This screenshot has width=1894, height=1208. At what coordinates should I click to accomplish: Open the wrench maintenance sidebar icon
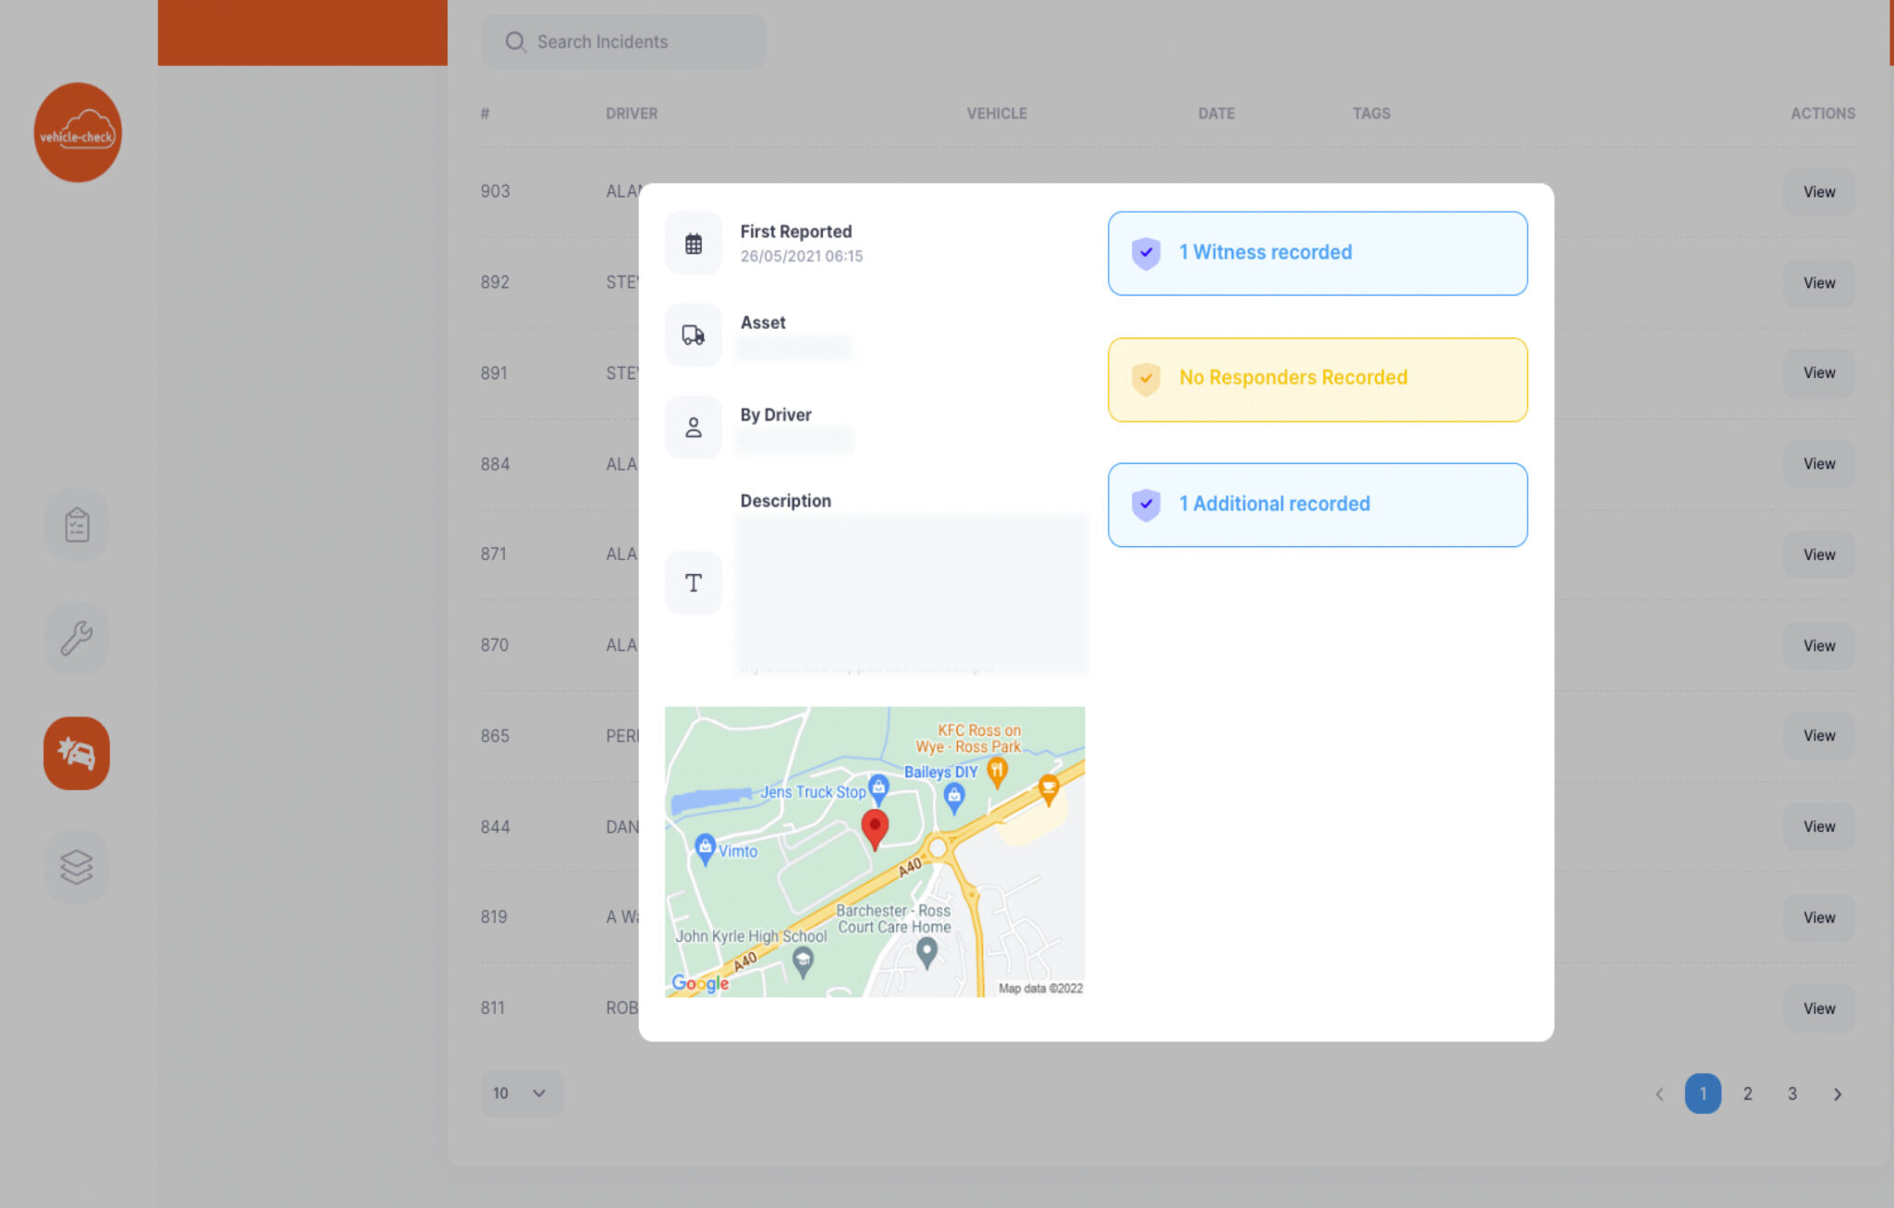[77, 638]
